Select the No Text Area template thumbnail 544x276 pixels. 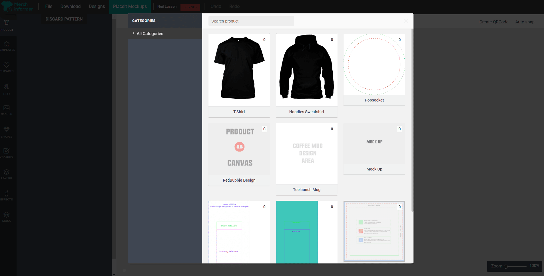tap(374, 231)
